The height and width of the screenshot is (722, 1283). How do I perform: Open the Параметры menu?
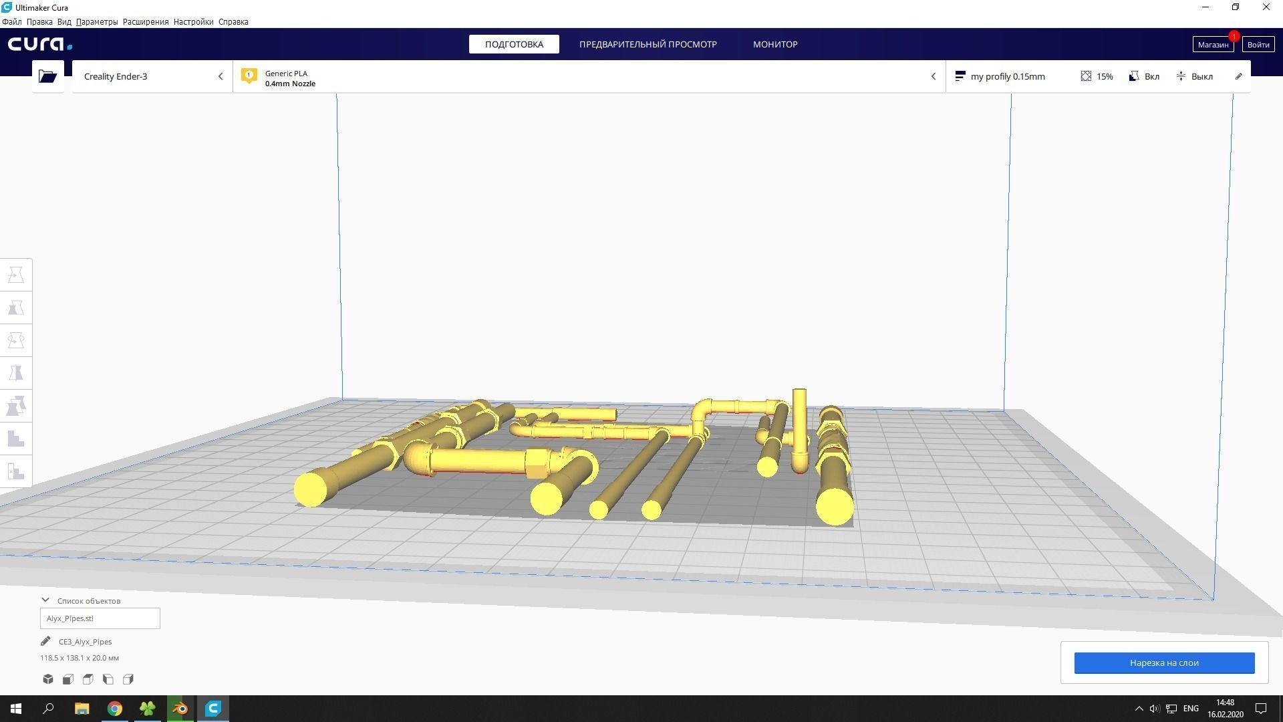pos(97,21)
